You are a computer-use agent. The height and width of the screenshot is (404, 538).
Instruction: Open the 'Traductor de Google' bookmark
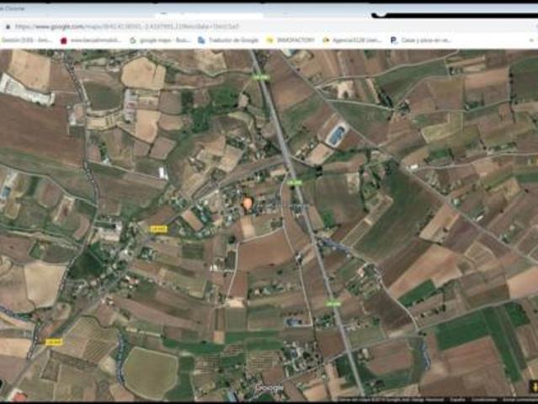coord(228,40)
